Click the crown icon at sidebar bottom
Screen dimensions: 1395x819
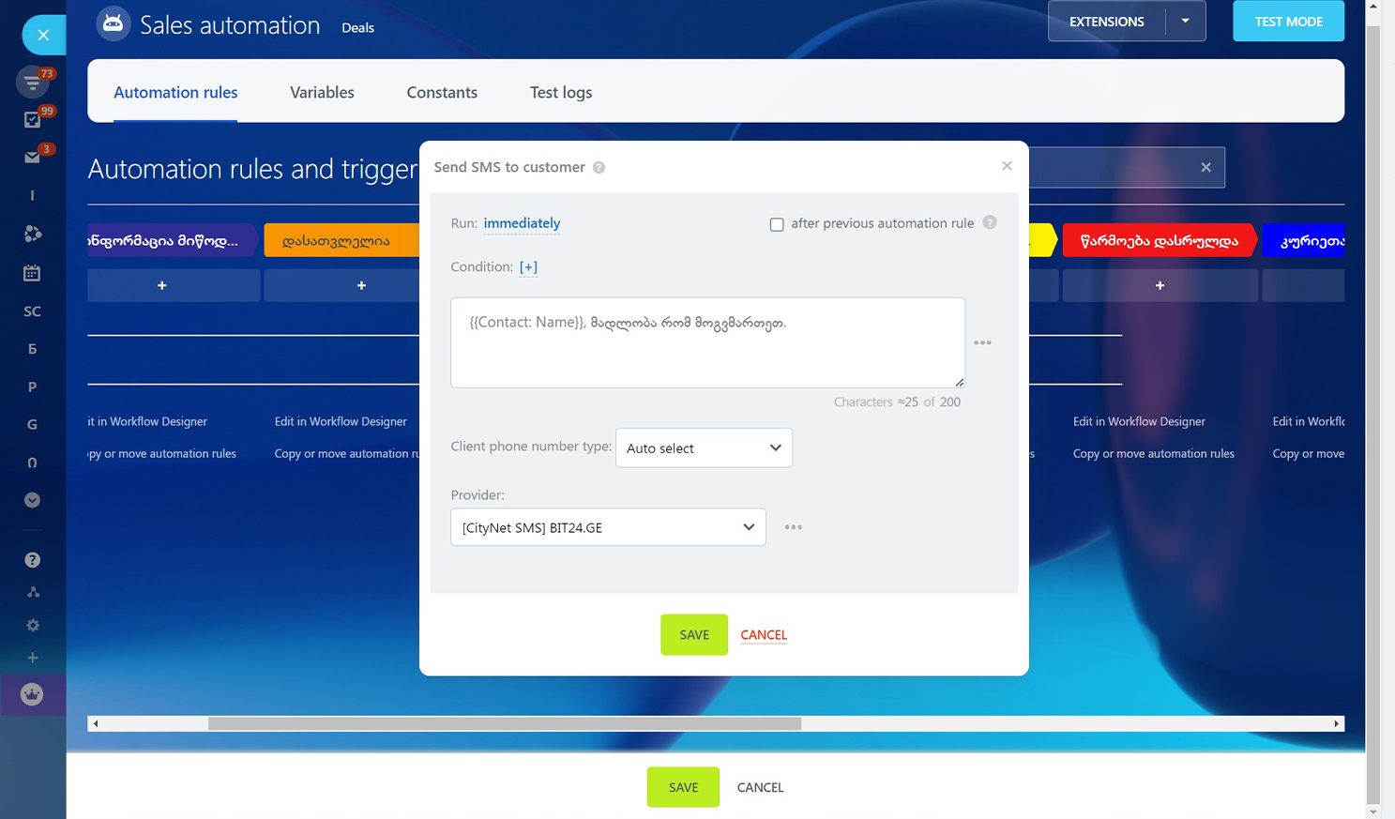[x=32, y=695]
